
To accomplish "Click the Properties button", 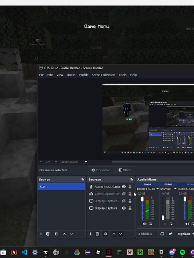I will point(101,170).
